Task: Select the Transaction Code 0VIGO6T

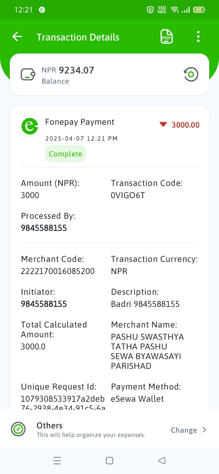Action: tap(128, 196)
